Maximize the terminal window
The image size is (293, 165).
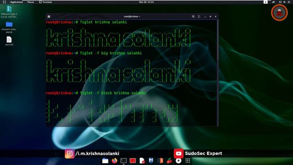coord(211,16)
